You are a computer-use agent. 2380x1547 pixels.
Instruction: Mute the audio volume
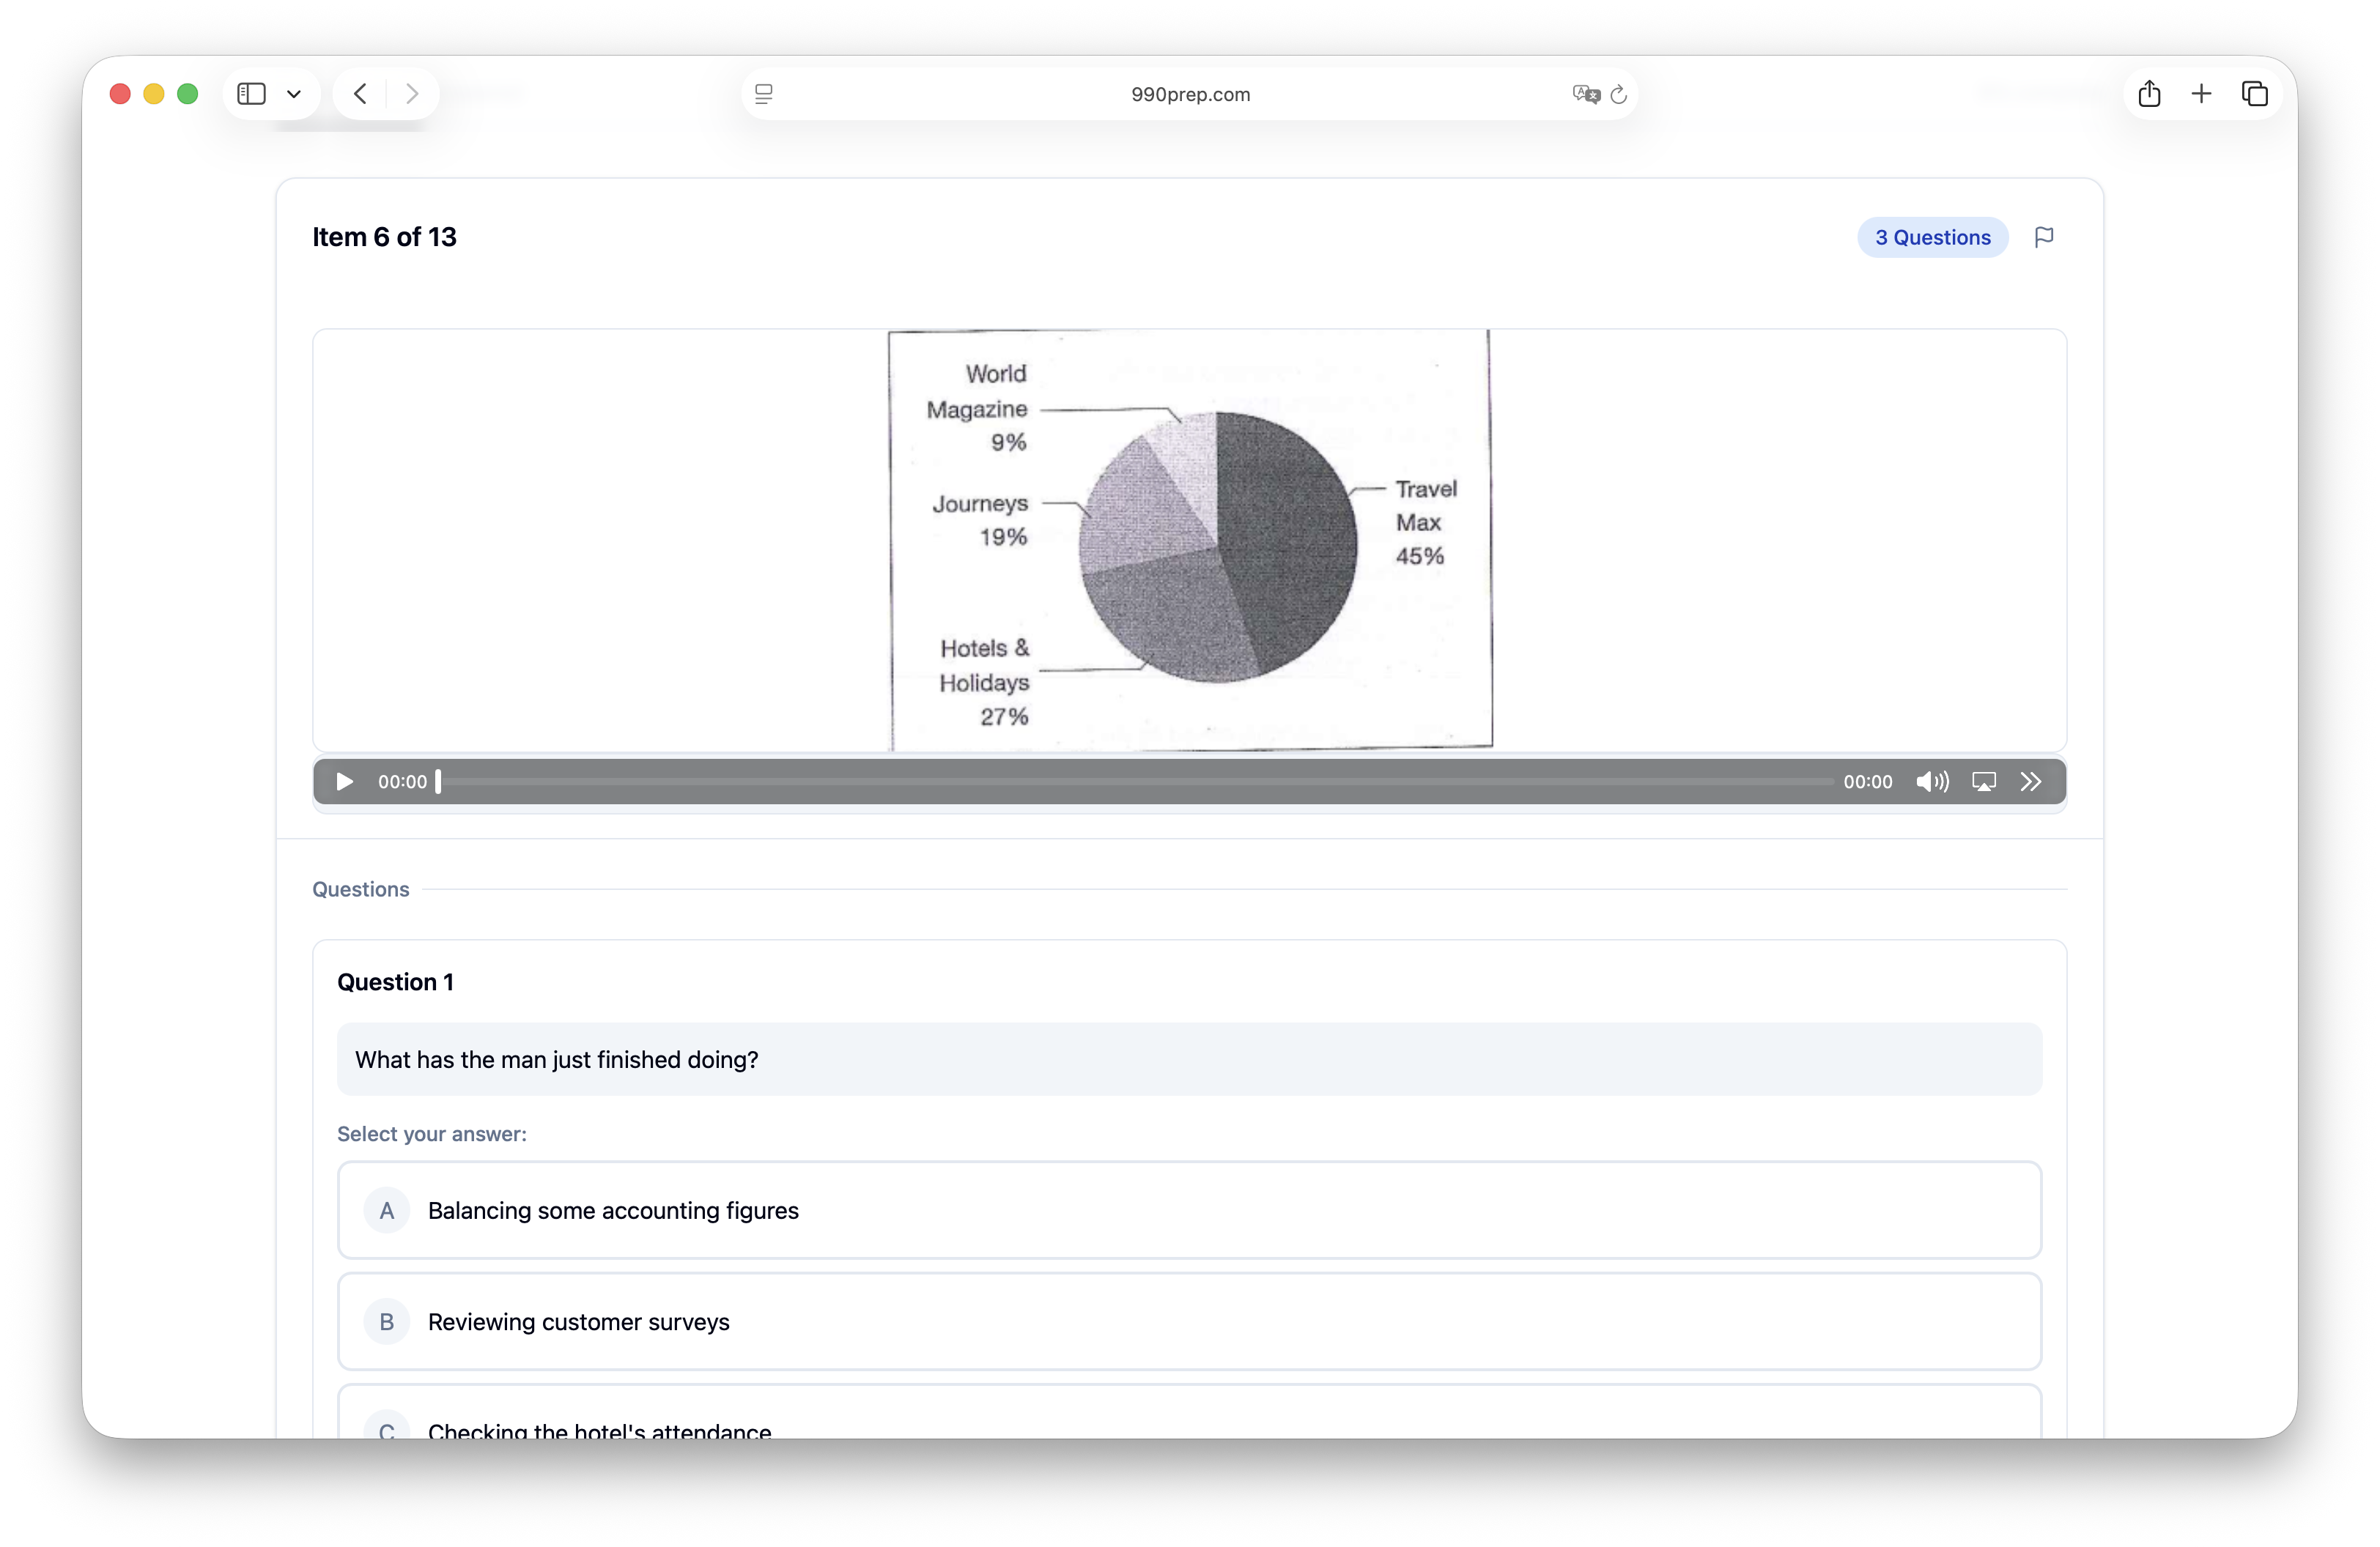pos(1931,782)
